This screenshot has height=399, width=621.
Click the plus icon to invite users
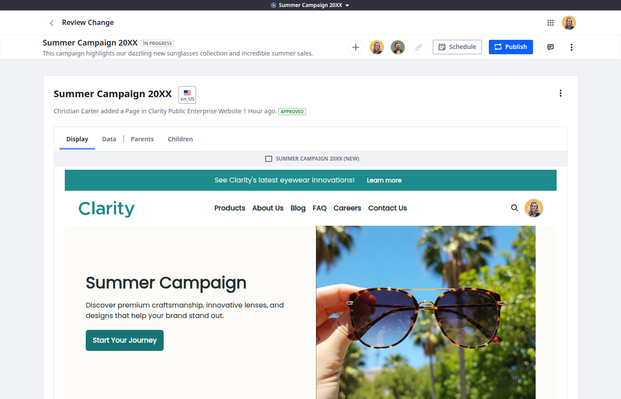point(356,47)
